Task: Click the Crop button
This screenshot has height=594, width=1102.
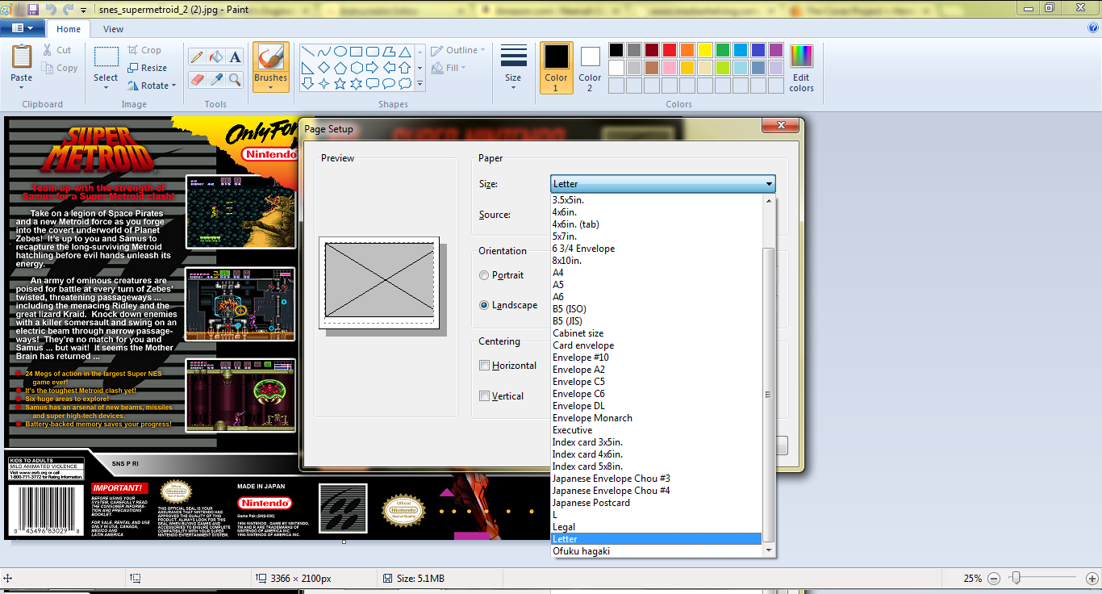Action: [x=144, y=50]
